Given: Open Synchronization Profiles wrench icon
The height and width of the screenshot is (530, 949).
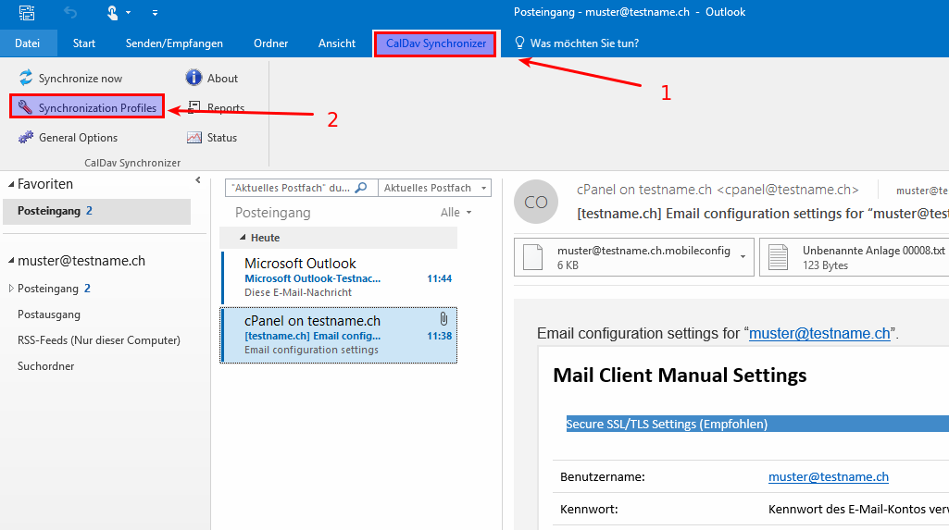Looking at the screenshot, I should pyautogui.click(x=25, y=107).
